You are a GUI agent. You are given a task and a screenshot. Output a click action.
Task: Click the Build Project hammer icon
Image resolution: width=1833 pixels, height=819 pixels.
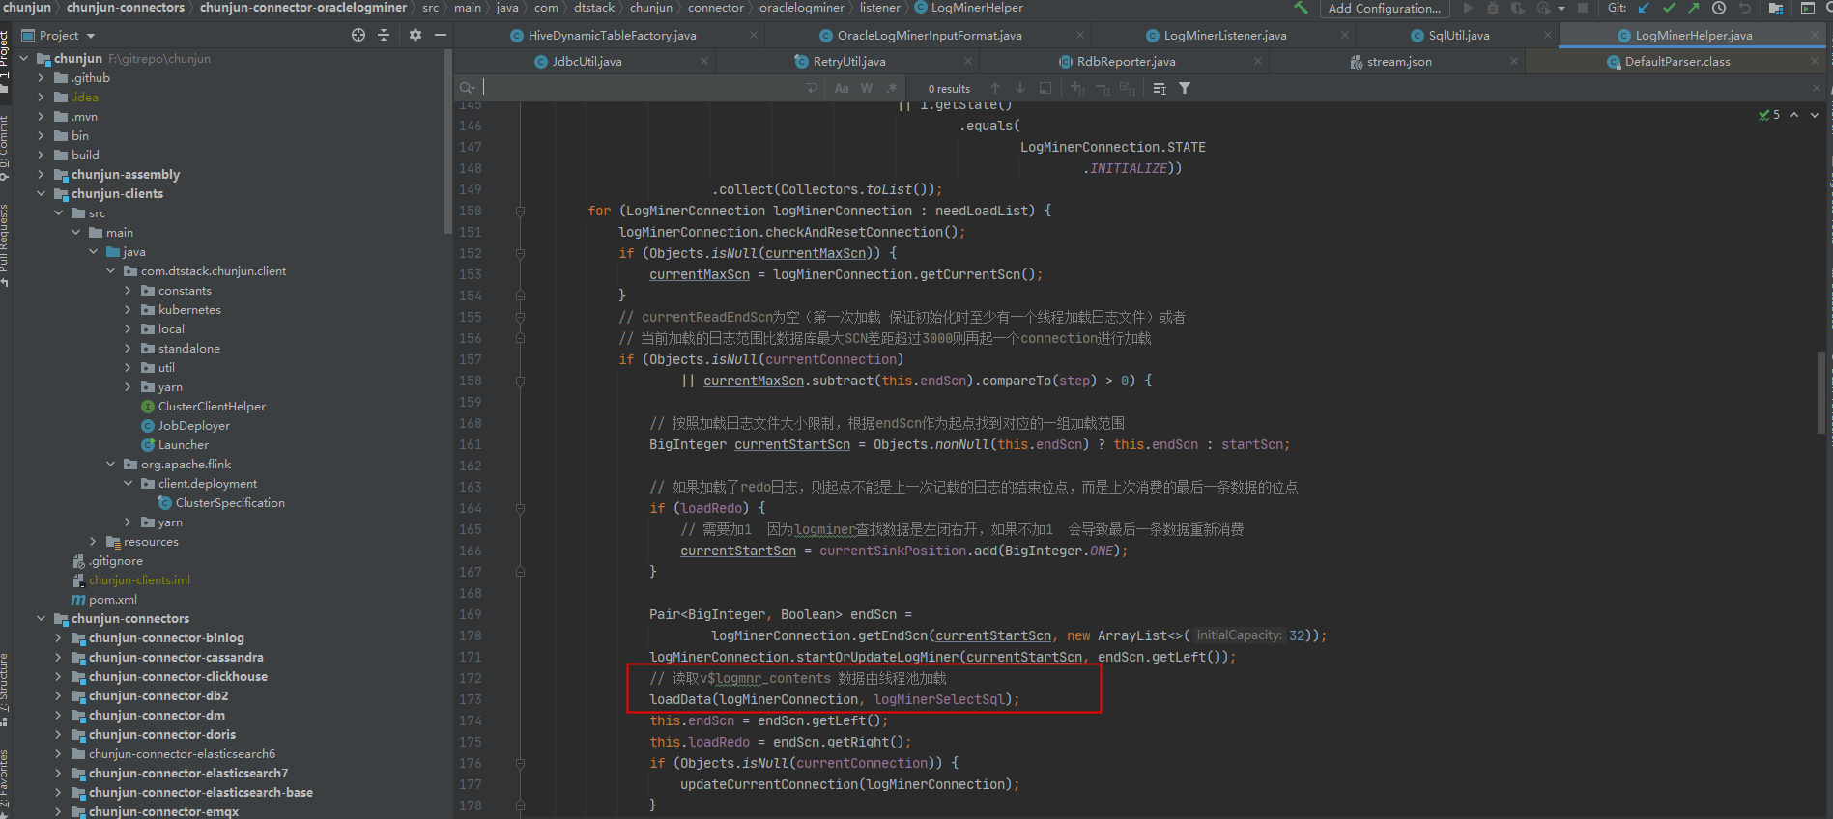(1301, 8)
